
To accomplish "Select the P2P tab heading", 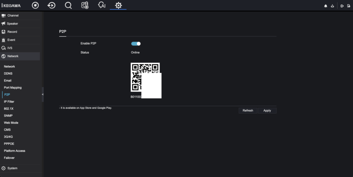I will 63,31.
